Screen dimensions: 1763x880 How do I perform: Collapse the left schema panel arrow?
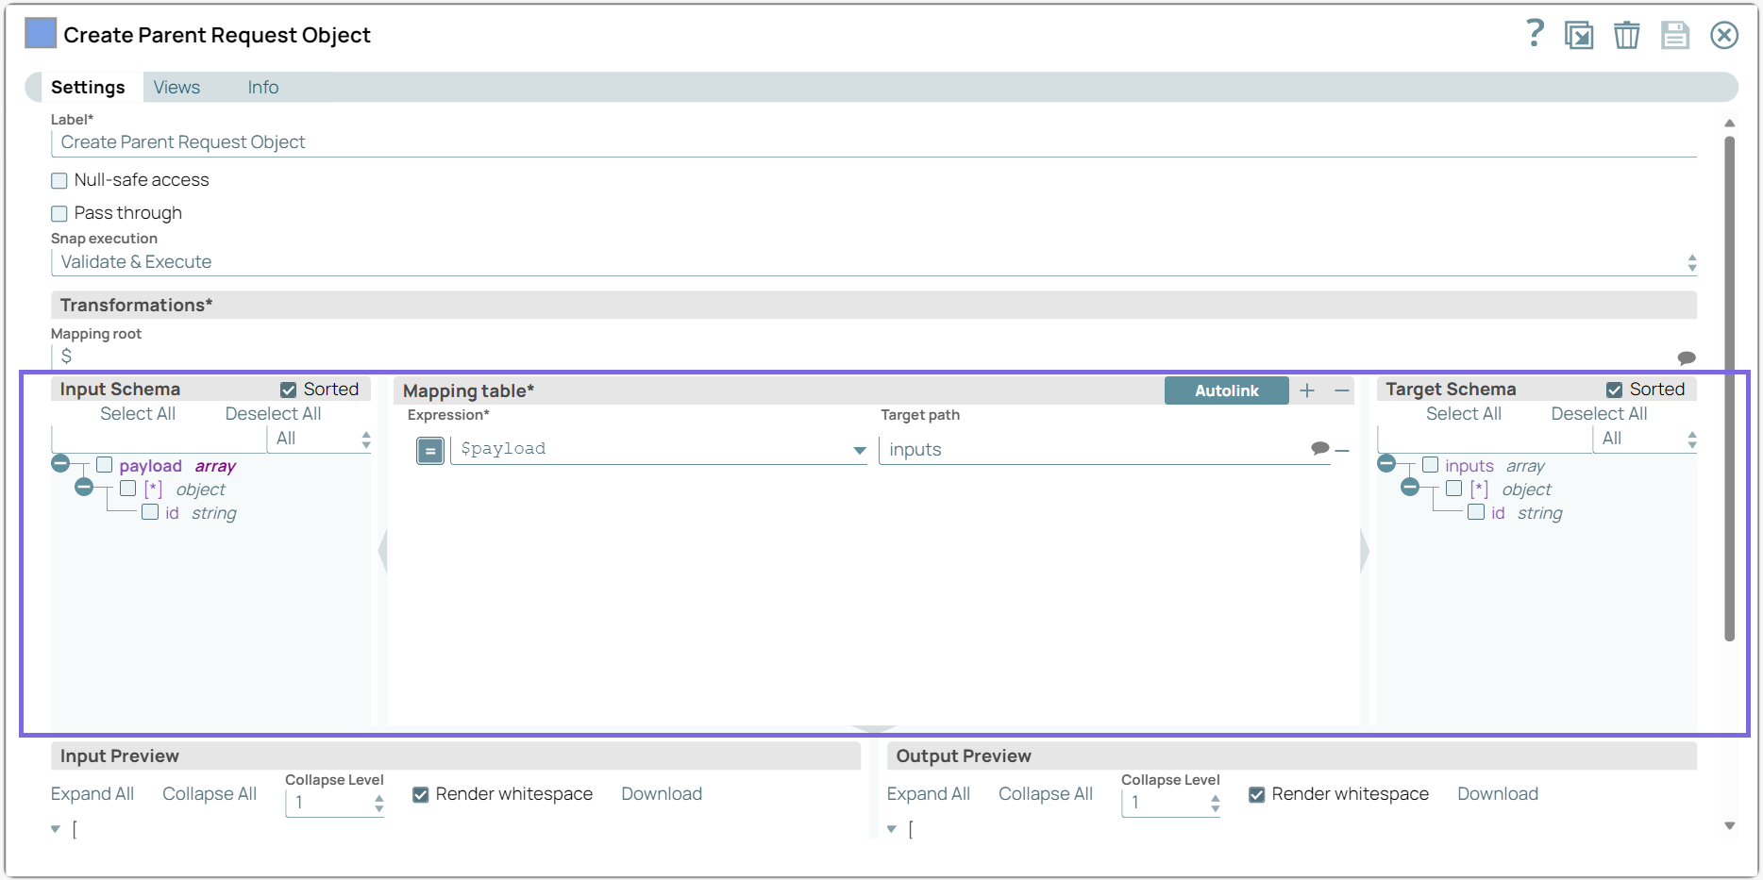tap(382, 552)
